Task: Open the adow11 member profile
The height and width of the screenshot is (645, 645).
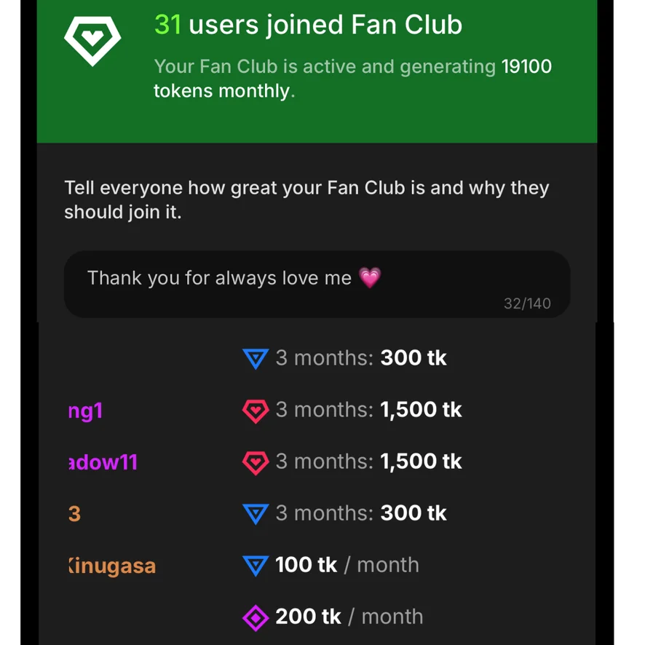Action: tap(103, 462)
